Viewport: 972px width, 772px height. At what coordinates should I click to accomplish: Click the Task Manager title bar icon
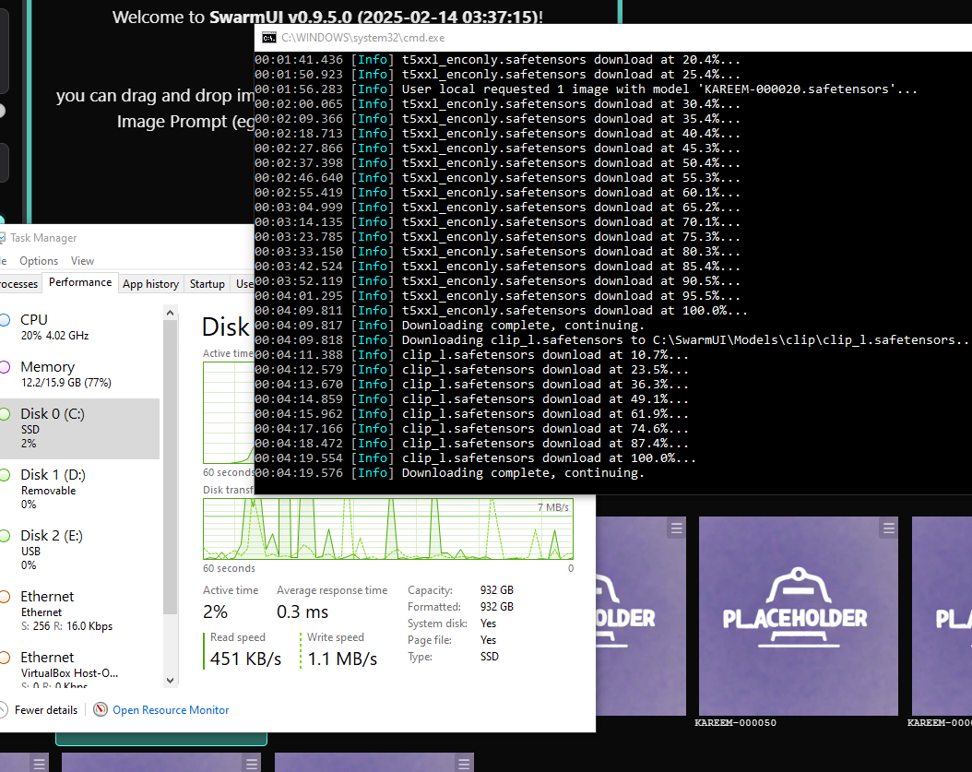3,237
